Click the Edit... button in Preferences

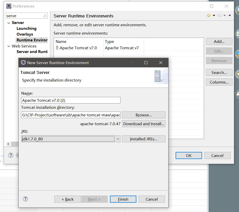pyautogui.click(x=219, y=51)
